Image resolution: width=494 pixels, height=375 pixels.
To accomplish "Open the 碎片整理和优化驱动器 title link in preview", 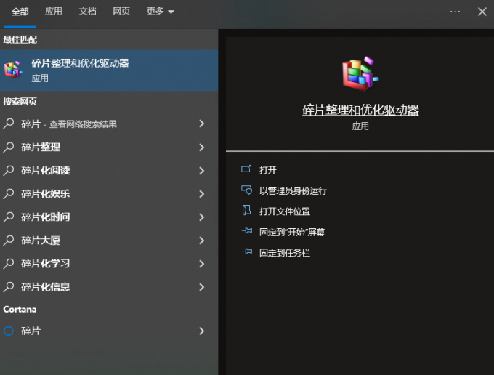I will click(360, 110).
